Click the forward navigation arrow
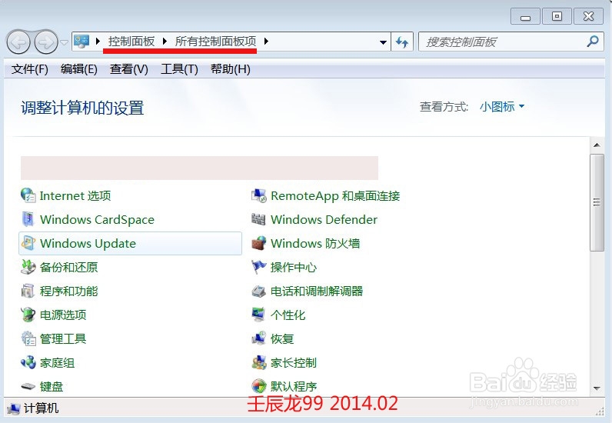The image size is (612, 423). (45, 42)
